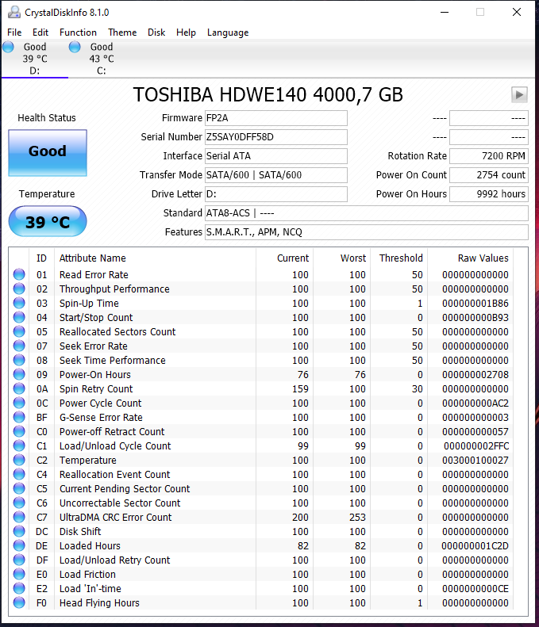539x627 pixels.
Task: Click the Interface field Serial ATA
Action: 276,156
